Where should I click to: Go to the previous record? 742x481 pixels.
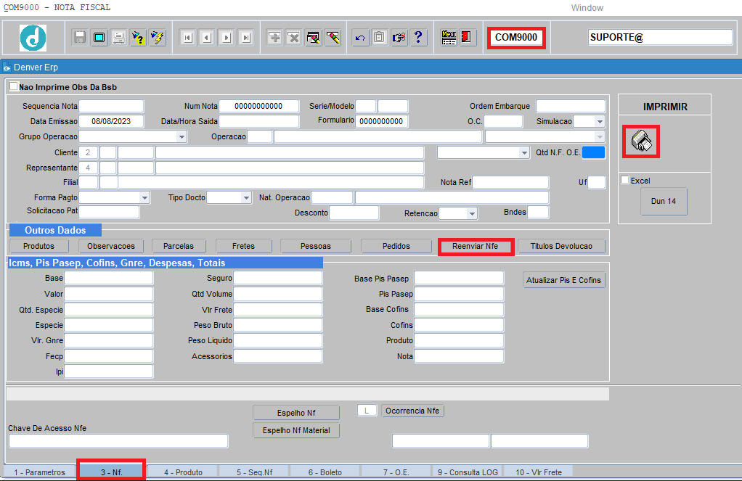pos(207,38)
